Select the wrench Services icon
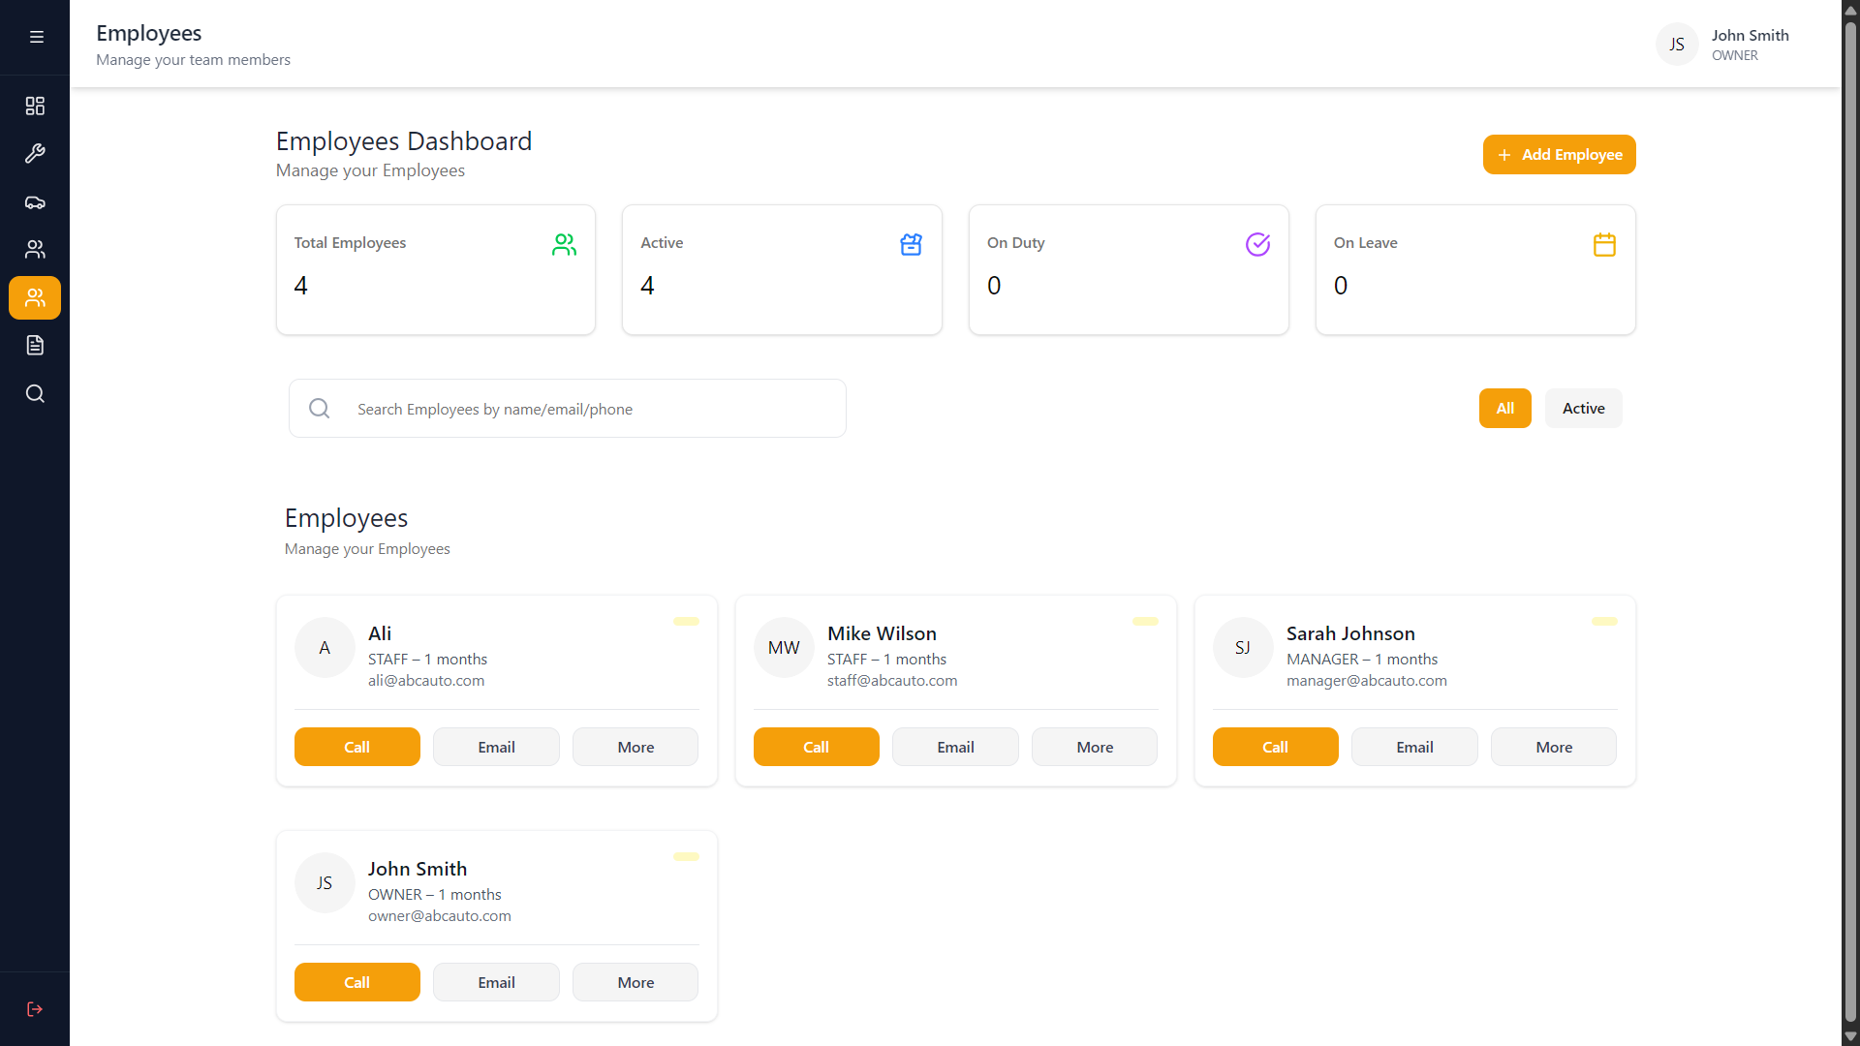This screenshot has width=1860, height=1046. point(35,153)
